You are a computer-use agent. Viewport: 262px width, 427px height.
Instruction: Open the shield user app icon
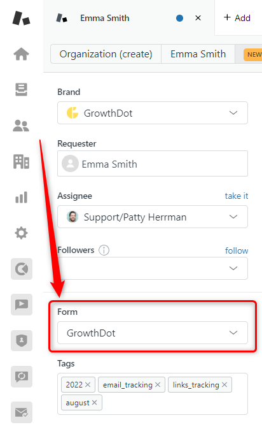coord(22,340)
